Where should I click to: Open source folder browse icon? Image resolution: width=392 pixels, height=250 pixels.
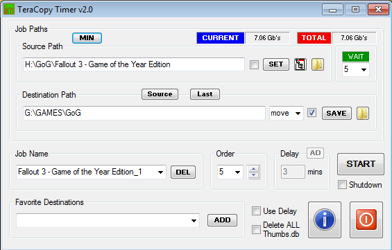pyautogui.click(x=318, y=64)
